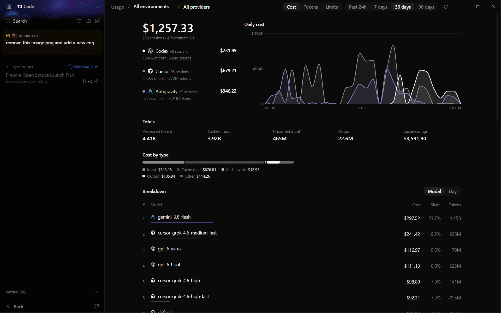The image size is (501, 313).
Task: Click the refresh icon beside 90 days
Action: pyautogui.click(x=446, y=7)
